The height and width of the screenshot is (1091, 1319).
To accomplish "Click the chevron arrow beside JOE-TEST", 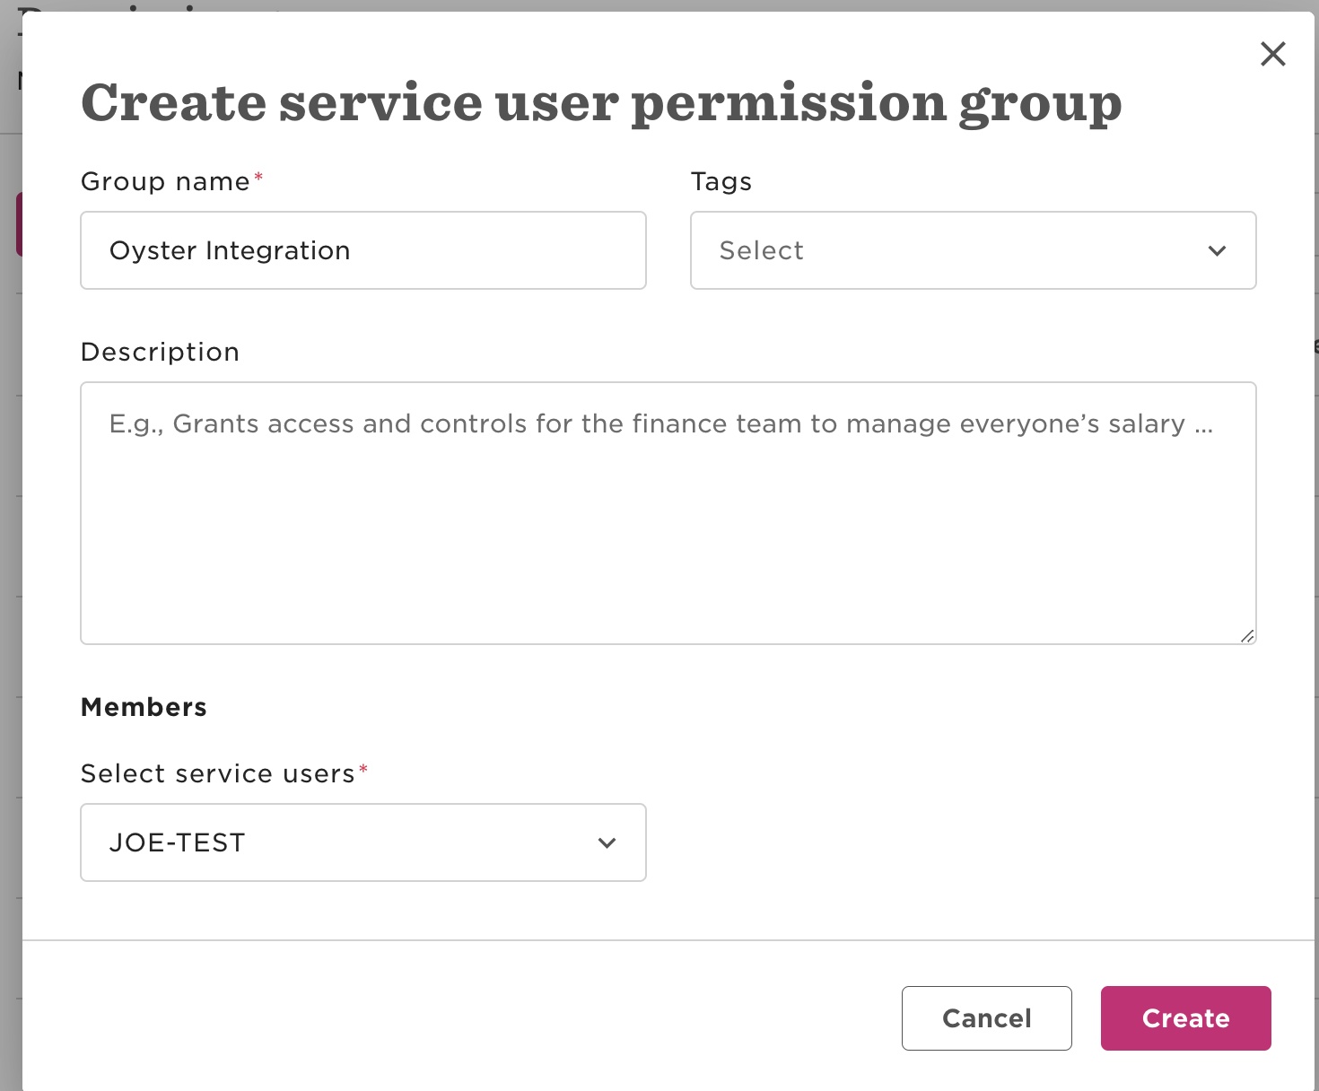I will tap(607, 843).
